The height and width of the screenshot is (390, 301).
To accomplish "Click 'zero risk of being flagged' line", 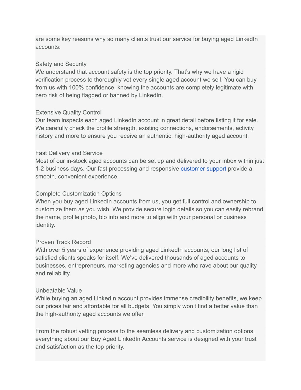I will [99, 95].
